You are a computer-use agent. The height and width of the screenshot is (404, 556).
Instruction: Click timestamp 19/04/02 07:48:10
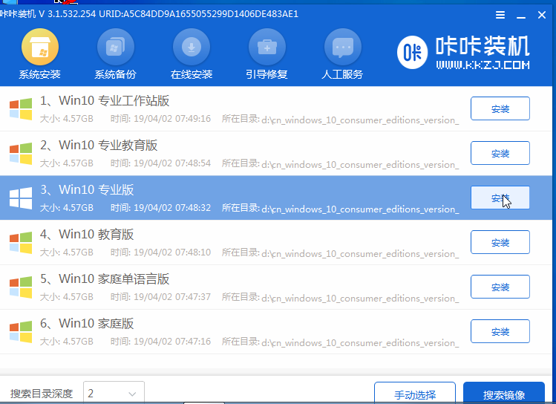[x=172, y=252]
